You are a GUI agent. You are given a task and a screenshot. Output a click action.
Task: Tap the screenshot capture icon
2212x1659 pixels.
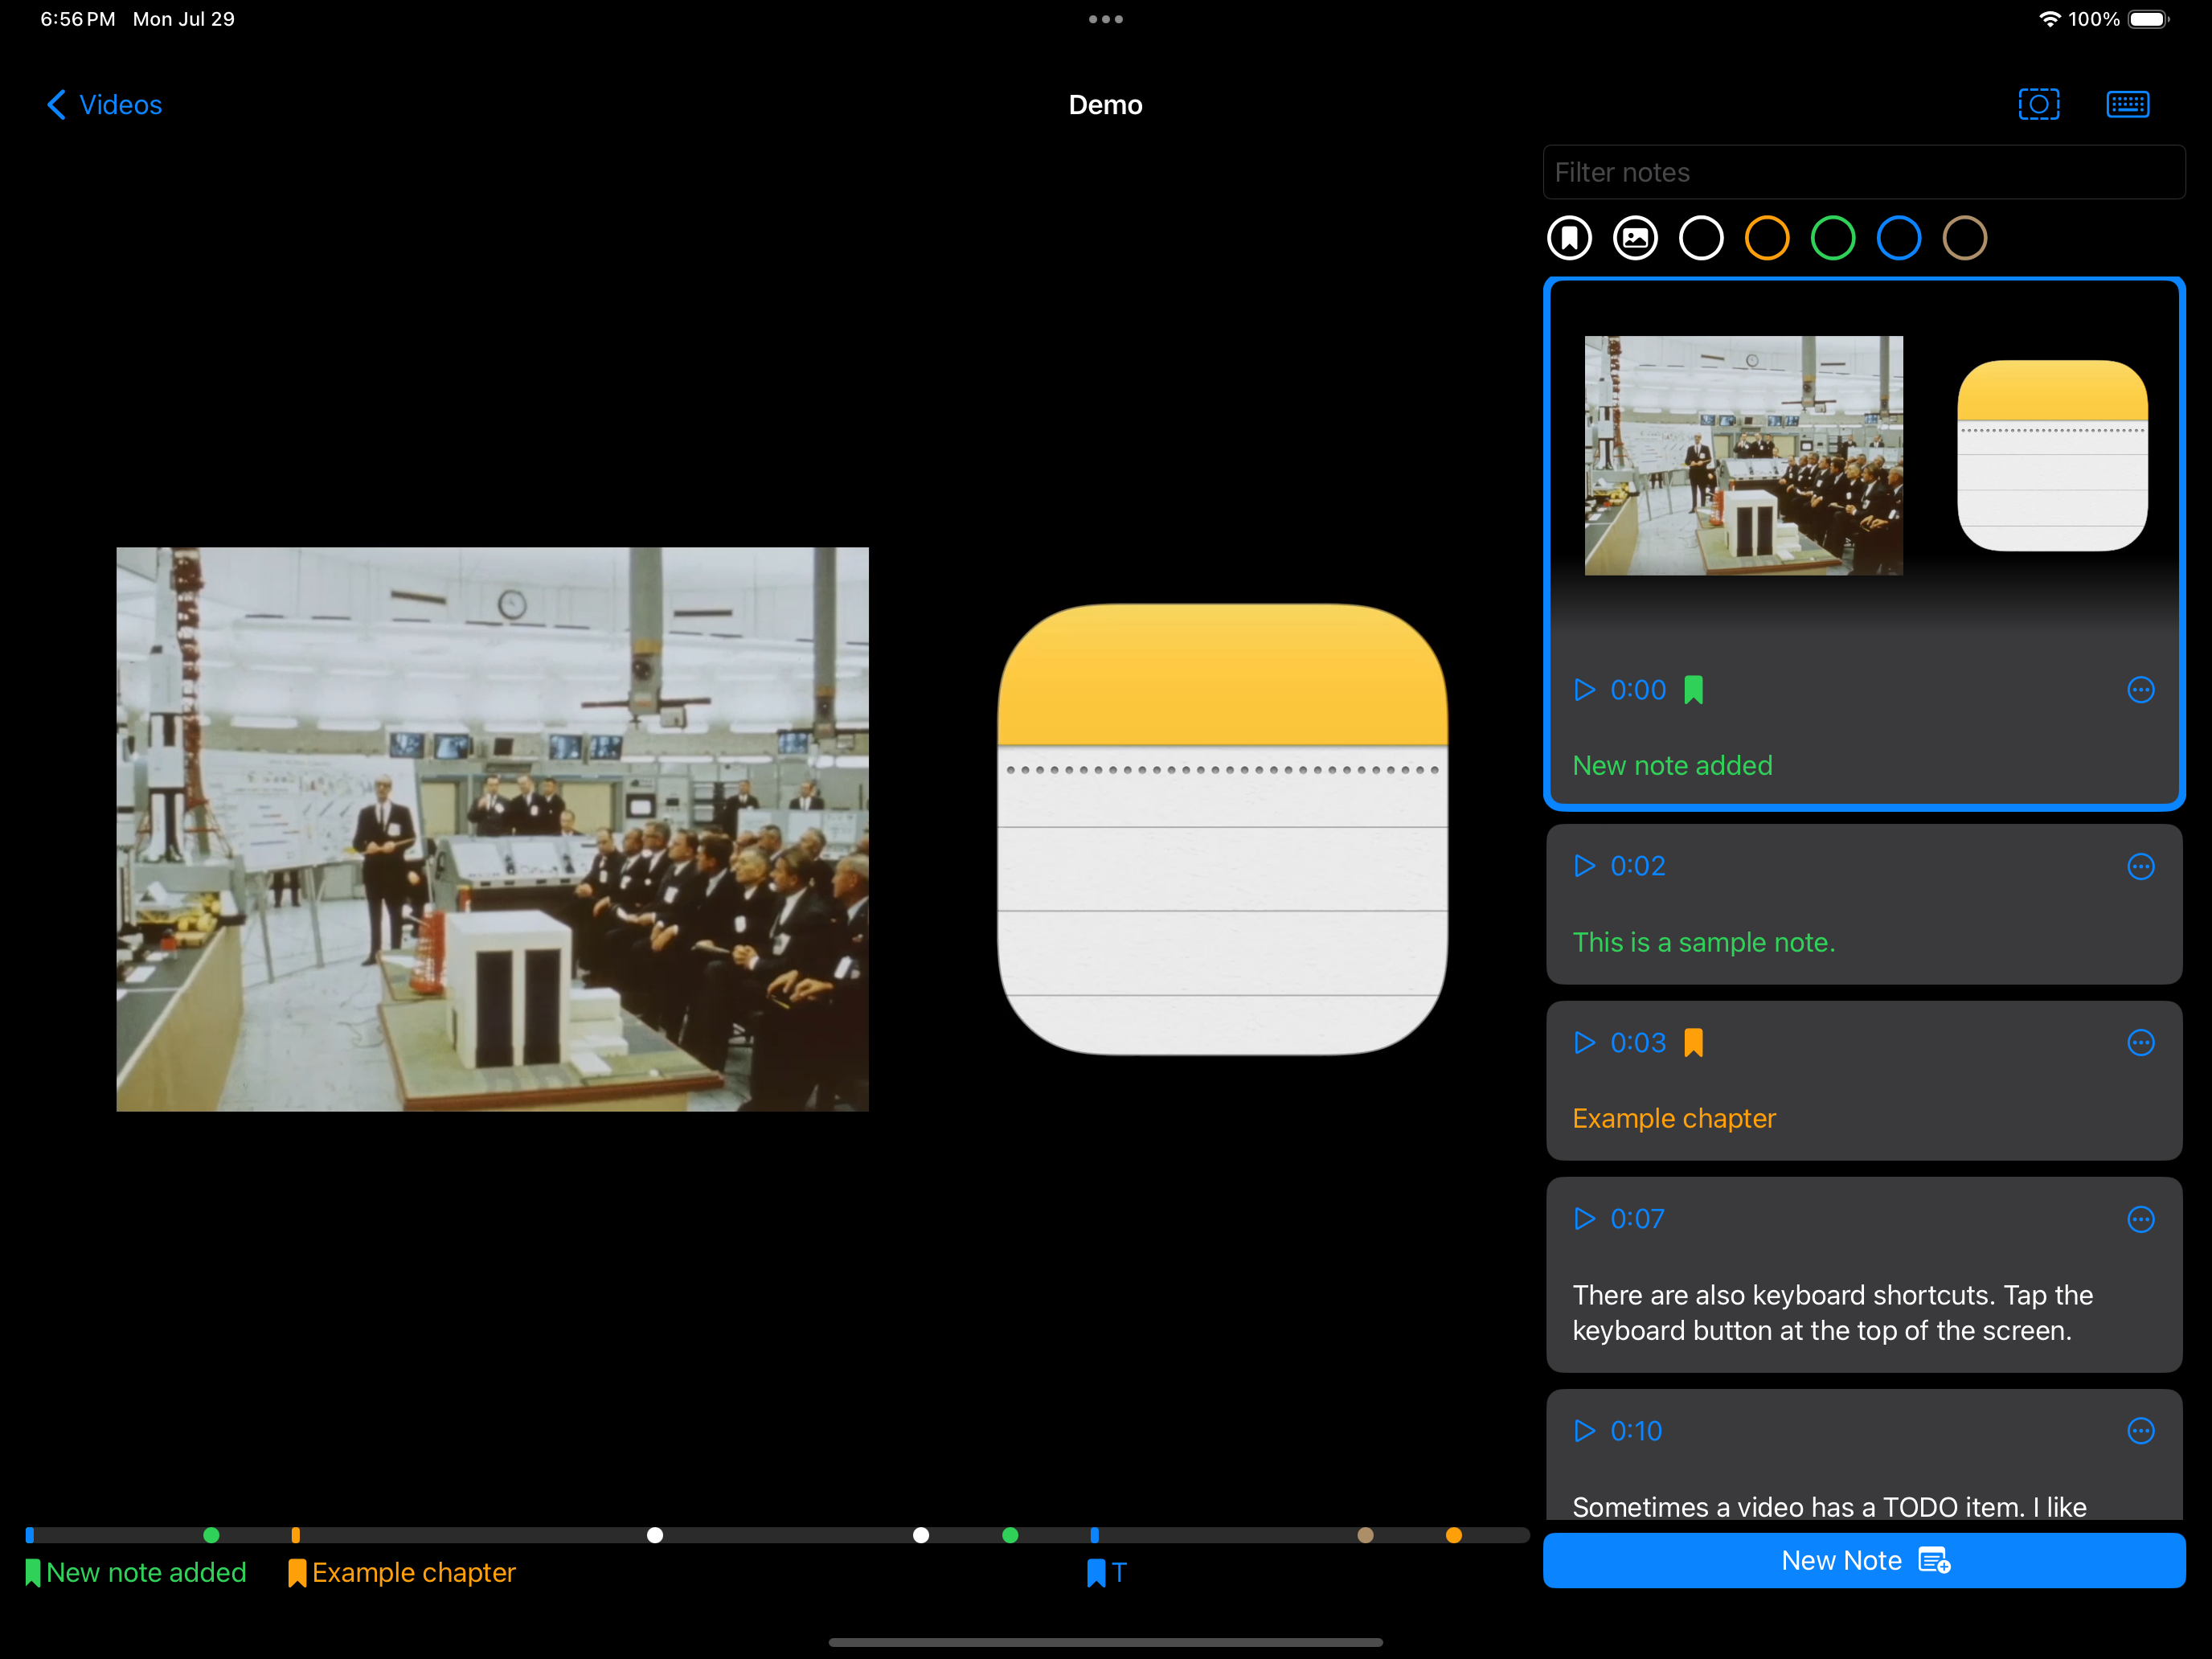pyautogui.click(x=2038, y=104)
